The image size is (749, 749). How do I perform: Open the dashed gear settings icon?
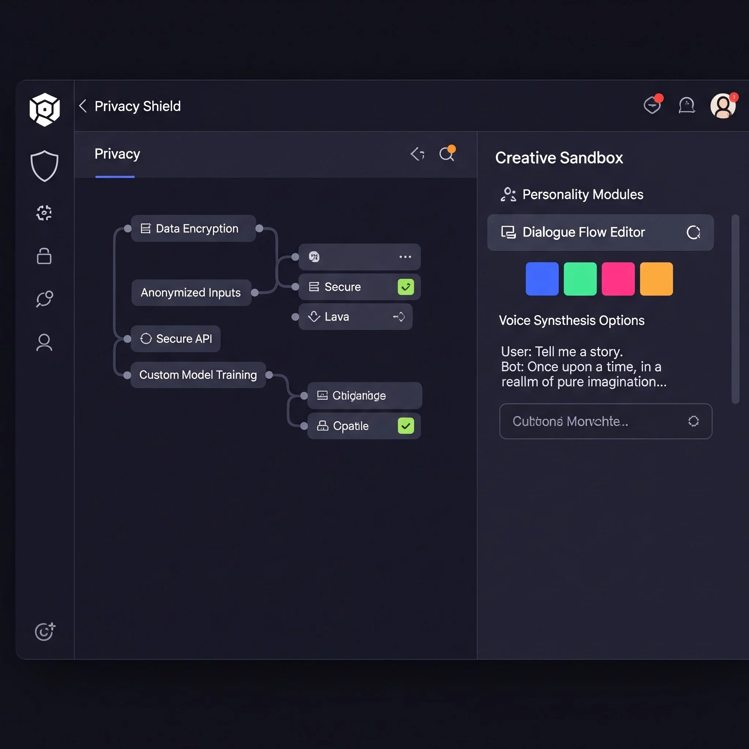[44, 213]
